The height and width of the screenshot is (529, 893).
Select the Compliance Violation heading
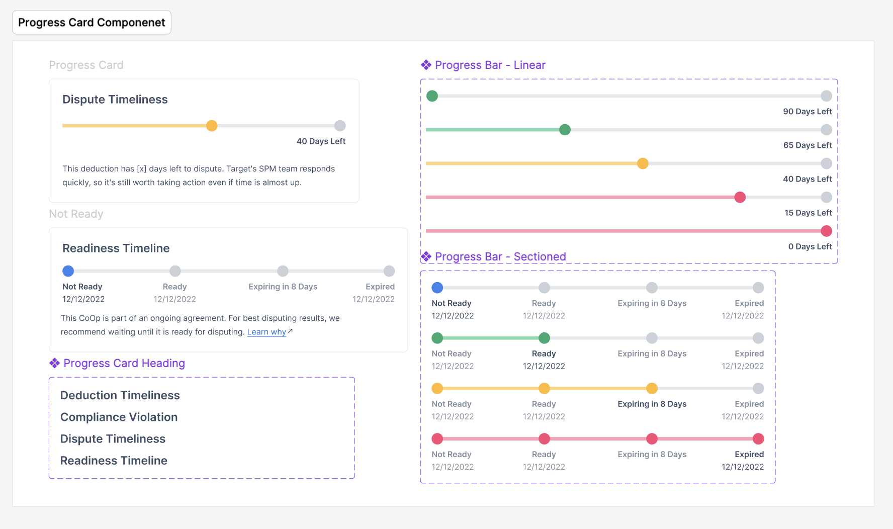tap(119, 417)
